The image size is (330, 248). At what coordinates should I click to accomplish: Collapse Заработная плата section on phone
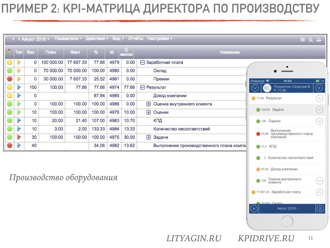click(x=319, y=192)
